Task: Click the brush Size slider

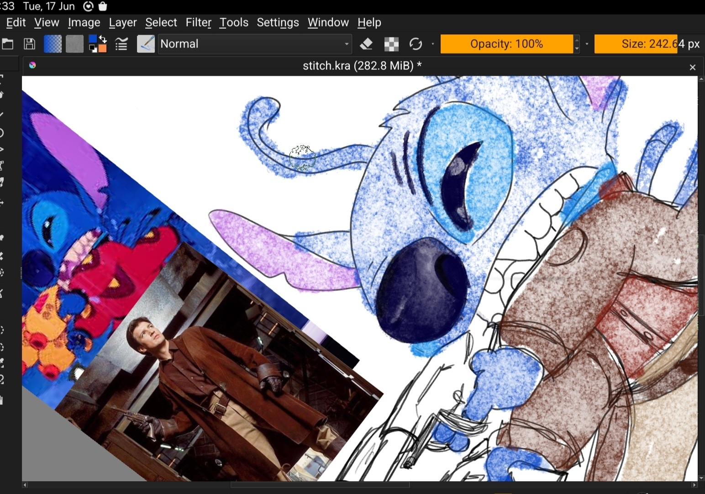Action: coord(648,44)
